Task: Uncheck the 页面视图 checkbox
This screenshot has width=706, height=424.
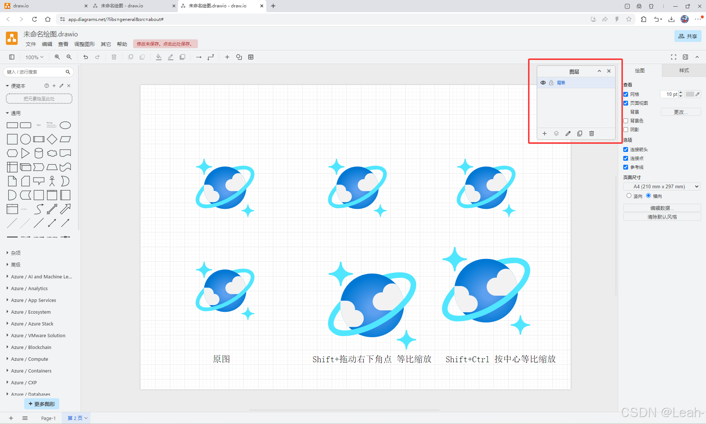Action: [626, 103]
